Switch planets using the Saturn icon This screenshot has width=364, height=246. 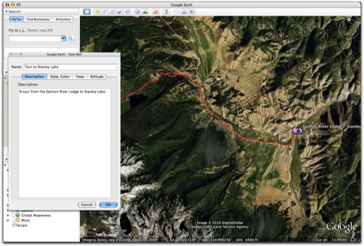click(156, 12)
